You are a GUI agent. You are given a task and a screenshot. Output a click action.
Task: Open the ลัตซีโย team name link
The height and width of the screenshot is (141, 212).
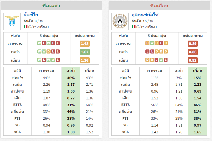coord(31,14)
